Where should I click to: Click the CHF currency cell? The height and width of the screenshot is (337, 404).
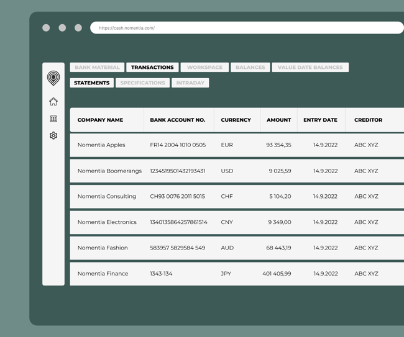coord(227,197)
